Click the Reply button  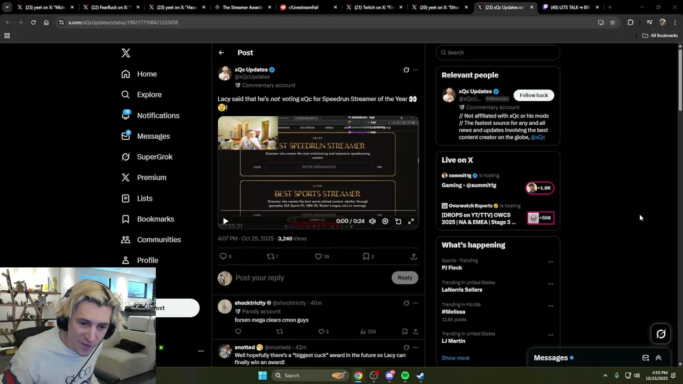(x=405, y=278)
